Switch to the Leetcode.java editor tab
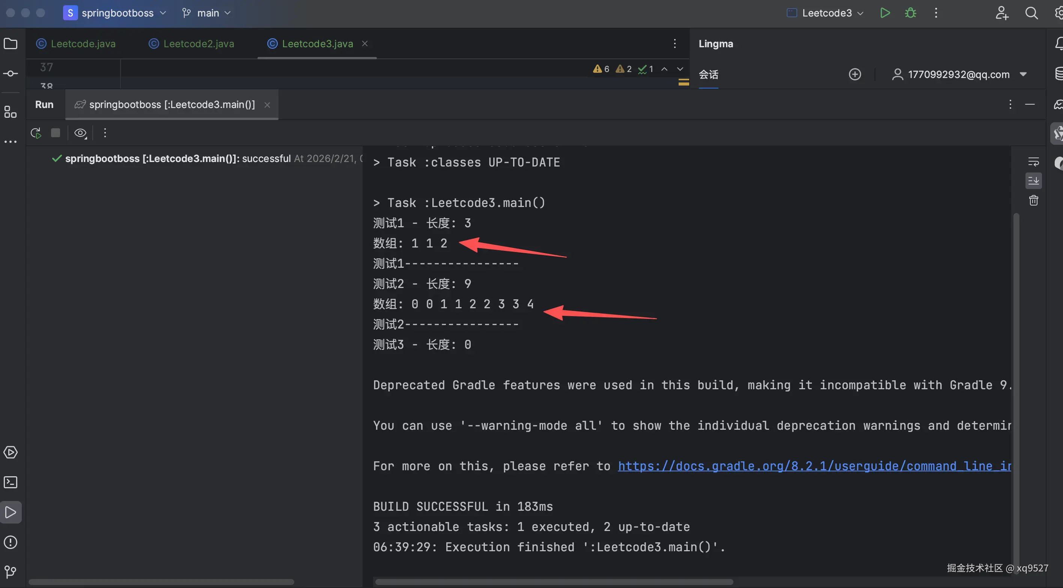The image size is (1063, 588). (83, 44)
